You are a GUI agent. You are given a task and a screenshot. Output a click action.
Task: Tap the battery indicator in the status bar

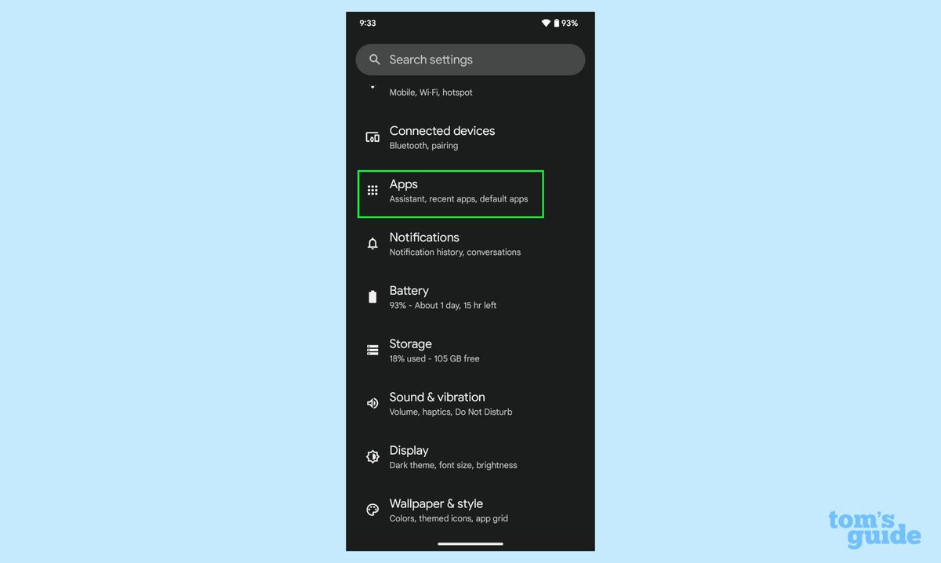click(x=558, y=23)
